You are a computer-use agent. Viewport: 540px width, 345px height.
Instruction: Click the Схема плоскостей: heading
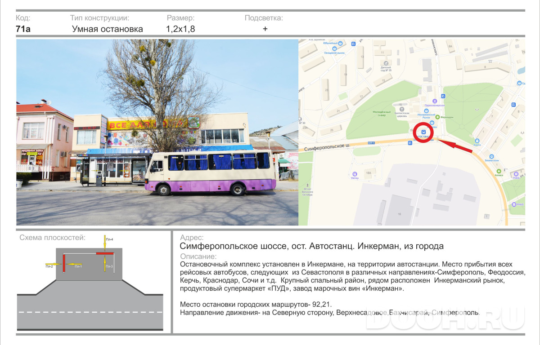point(52,238)
